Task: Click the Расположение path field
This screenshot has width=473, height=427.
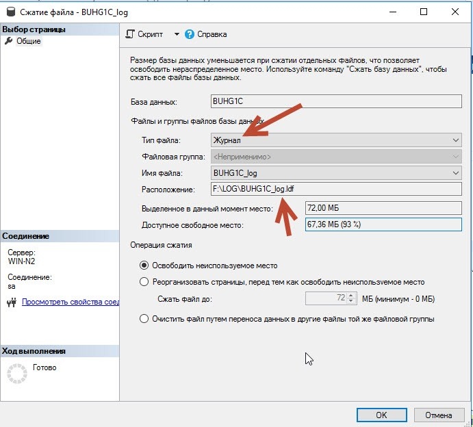Action: [336, 189]
